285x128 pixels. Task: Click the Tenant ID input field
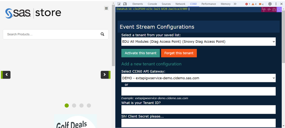[198, 109]
